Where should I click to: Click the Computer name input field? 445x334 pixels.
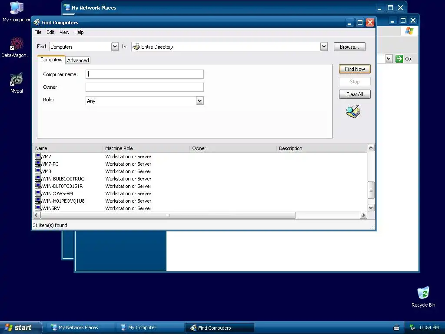pyautogui.click(x=144, y=74)
